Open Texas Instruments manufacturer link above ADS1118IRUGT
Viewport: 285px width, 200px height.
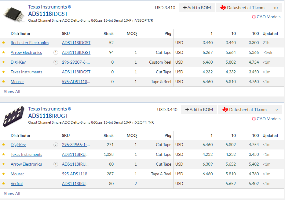click(47, 109)
